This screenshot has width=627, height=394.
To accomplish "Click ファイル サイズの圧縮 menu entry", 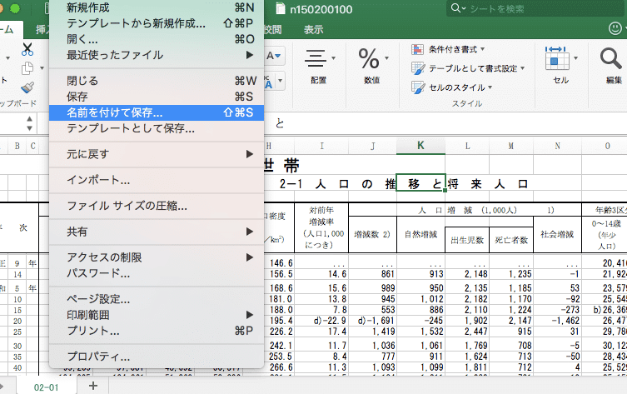I will [127, 205].
